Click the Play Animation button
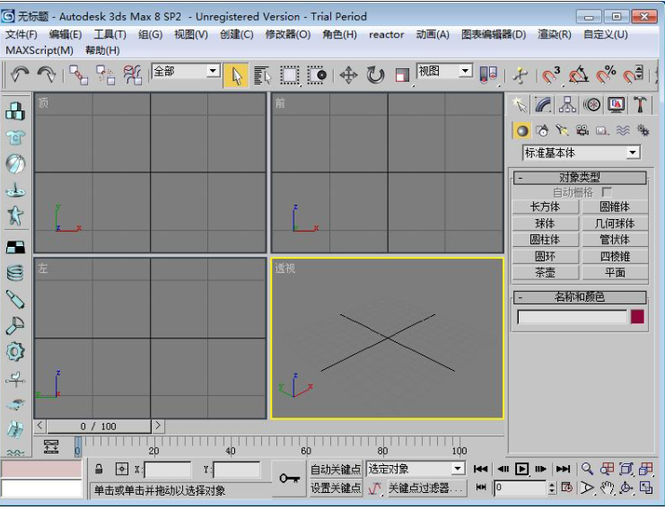Image resolution: width=665 pixels, height=510 pixels. (521, 469)
